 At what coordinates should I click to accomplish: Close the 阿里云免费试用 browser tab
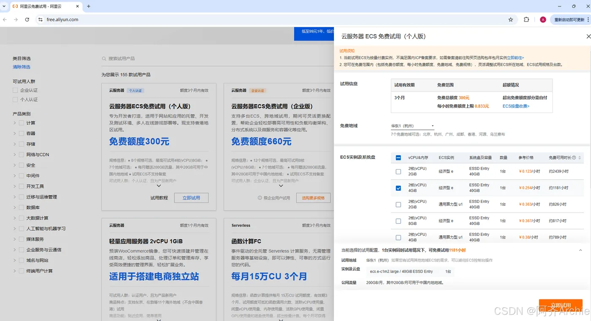click(76, 6)
